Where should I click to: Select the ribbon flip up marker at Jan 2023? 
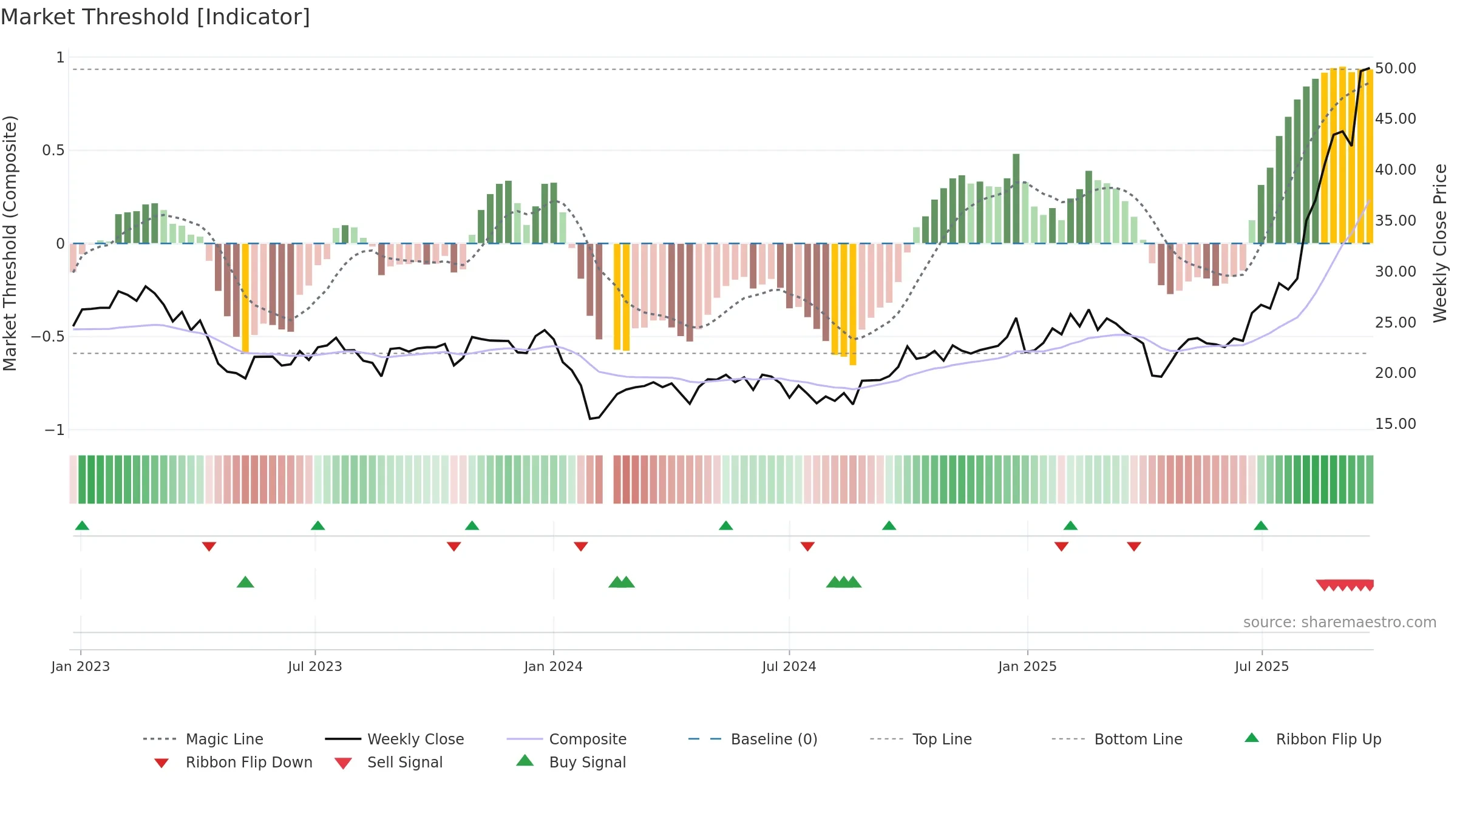82,525
